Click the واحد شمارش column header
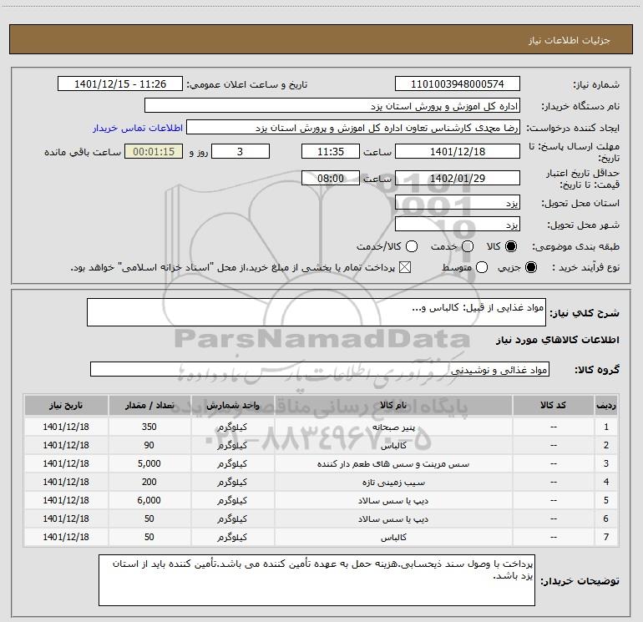Viewport: 643px width, 622px height. coord(232,406)
